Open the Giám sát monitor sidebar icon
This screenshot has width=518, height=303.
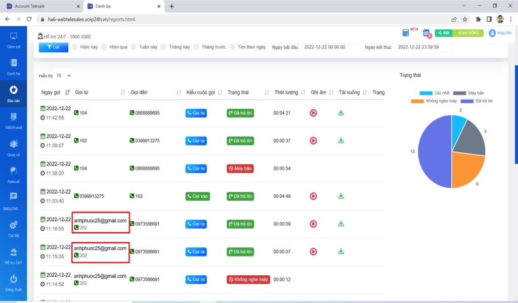coord(14,36)
